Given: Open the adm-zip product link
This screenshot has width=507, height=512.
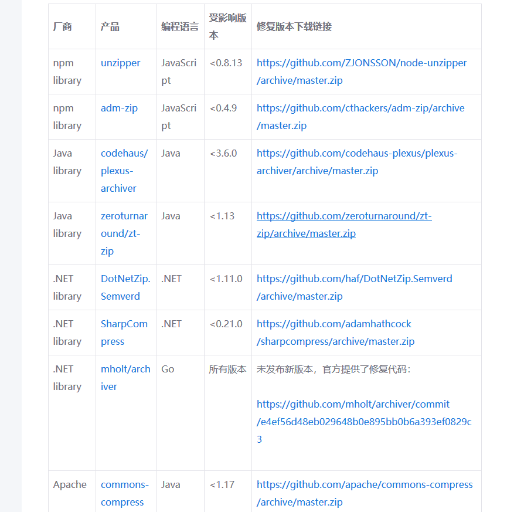Looking at the screenshot, I should tap(119, 108).
